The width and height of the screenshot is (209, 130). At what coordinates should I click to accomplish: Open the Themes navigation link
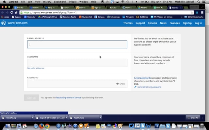[128, 23]
